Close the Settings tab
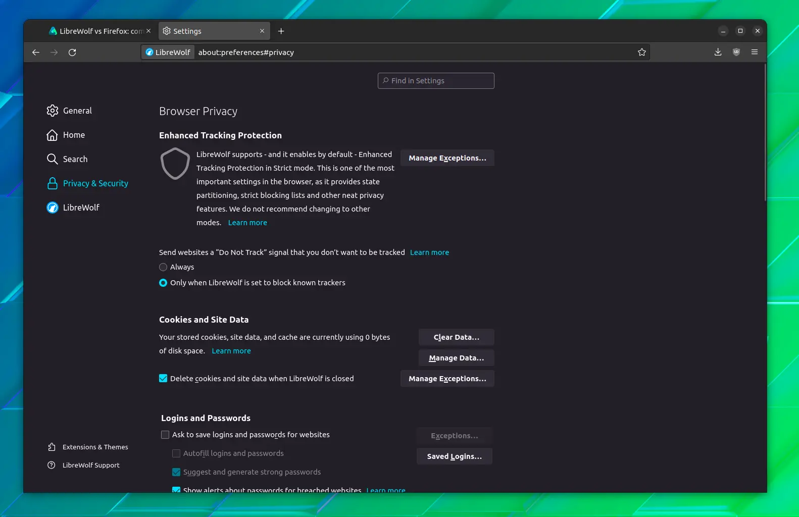Viewport: 799px width, 517px height. [262, 31]
